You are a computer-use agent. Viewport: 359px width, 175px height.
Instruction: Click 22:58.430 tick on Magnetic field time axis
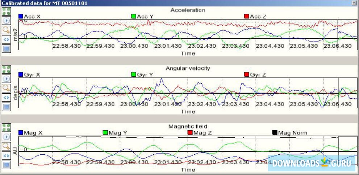click(67, 162)
